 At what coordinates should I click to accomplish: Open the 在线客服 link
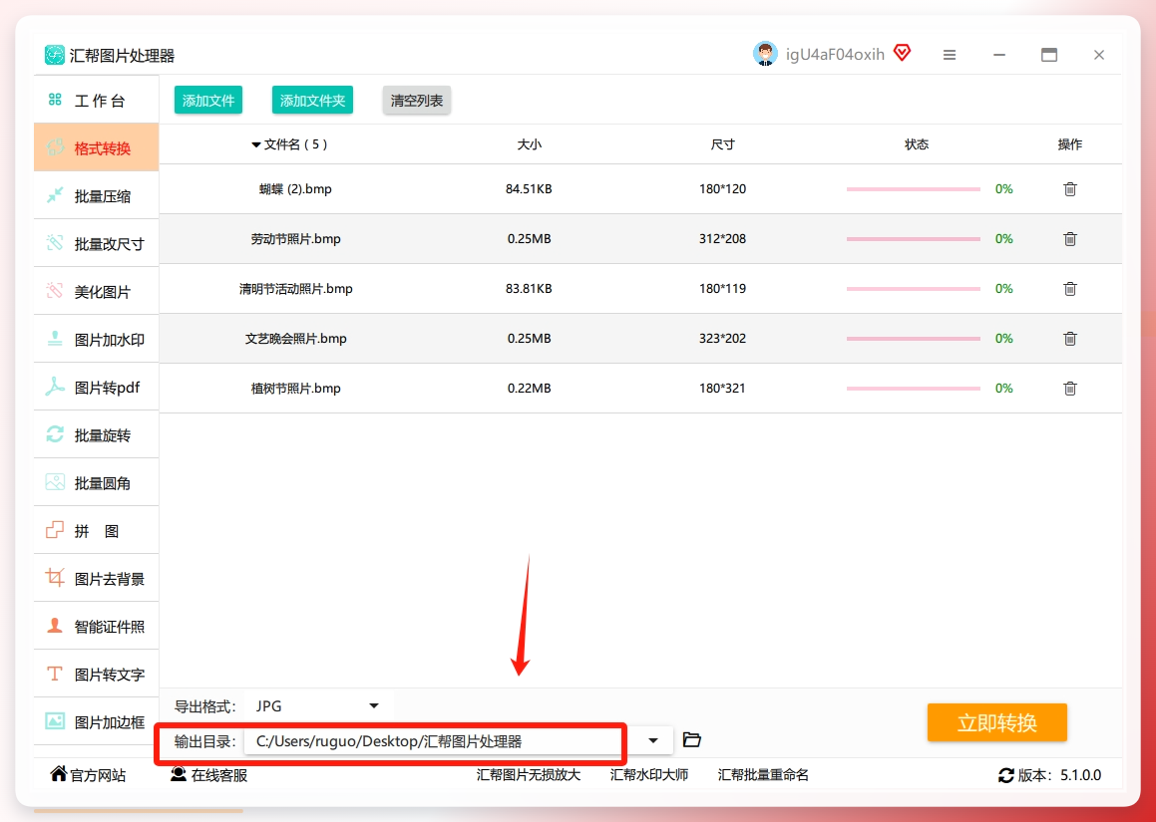click(208, 775)
